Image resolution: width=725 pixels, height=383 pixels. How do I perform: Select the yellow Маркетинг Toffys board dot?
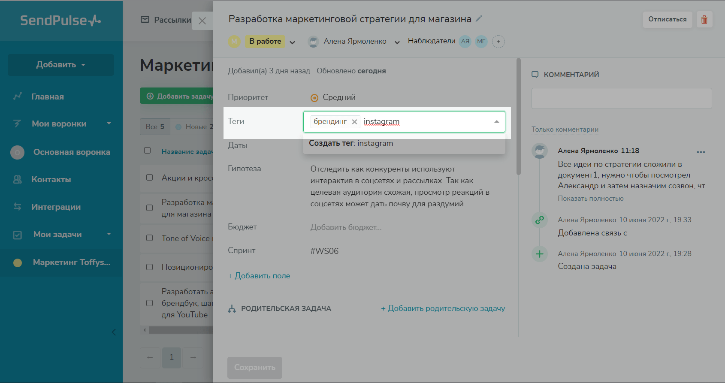(x=18, y=262)
